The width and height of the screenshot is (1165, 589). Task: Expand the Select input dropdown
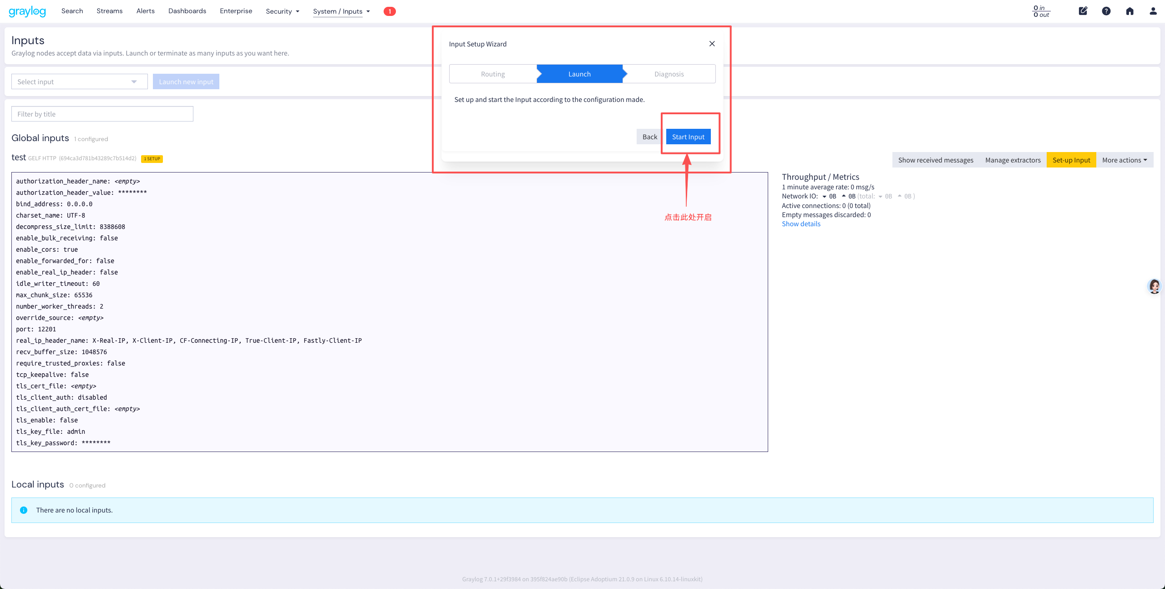pyautogui.click(x=80, y=82)
